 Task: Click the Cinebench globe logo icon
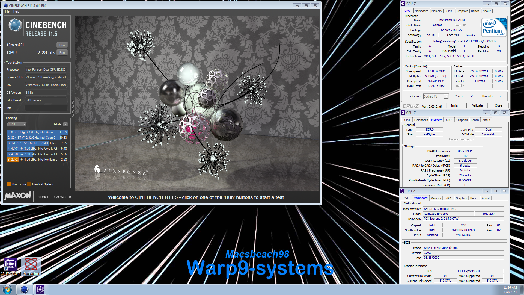tap(15, 25)
